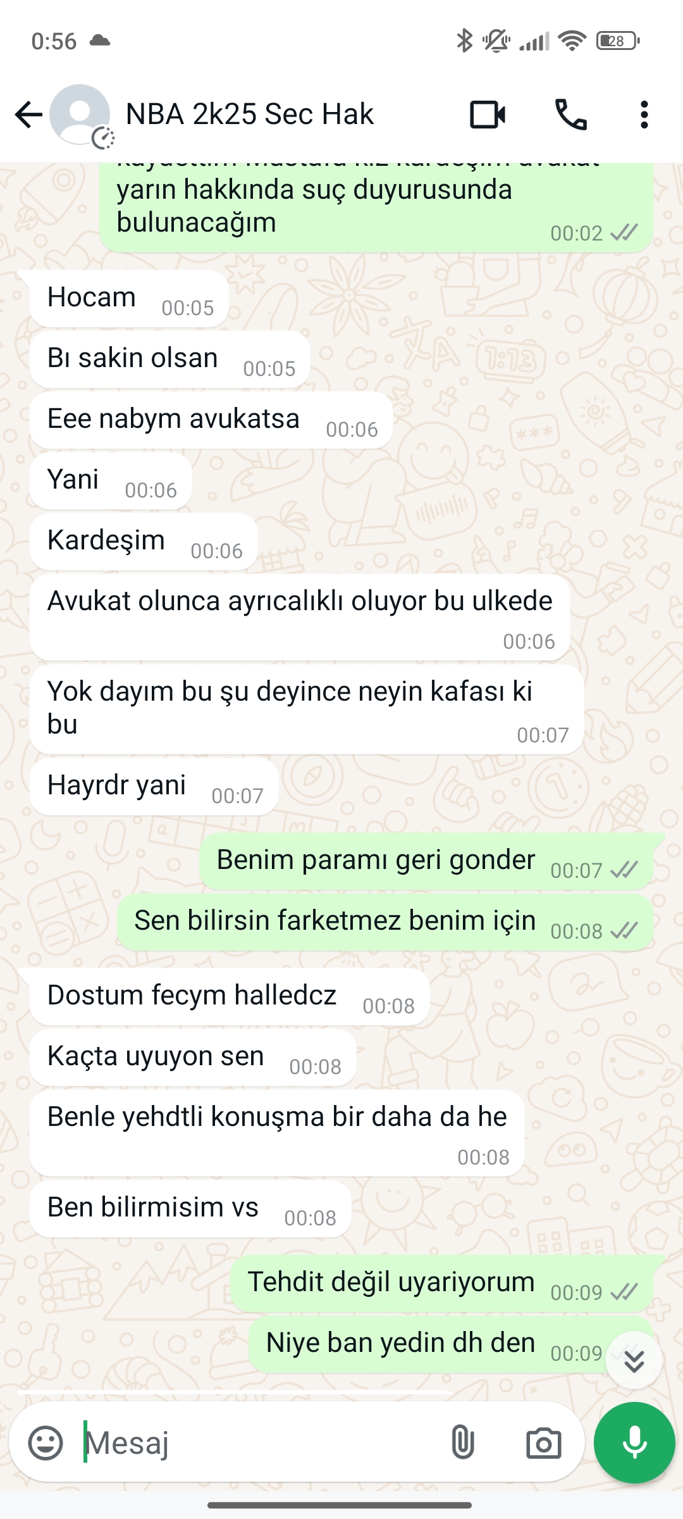Tap the green microphone voice button
This screenshot has height=1519, width=683.
634,1442
